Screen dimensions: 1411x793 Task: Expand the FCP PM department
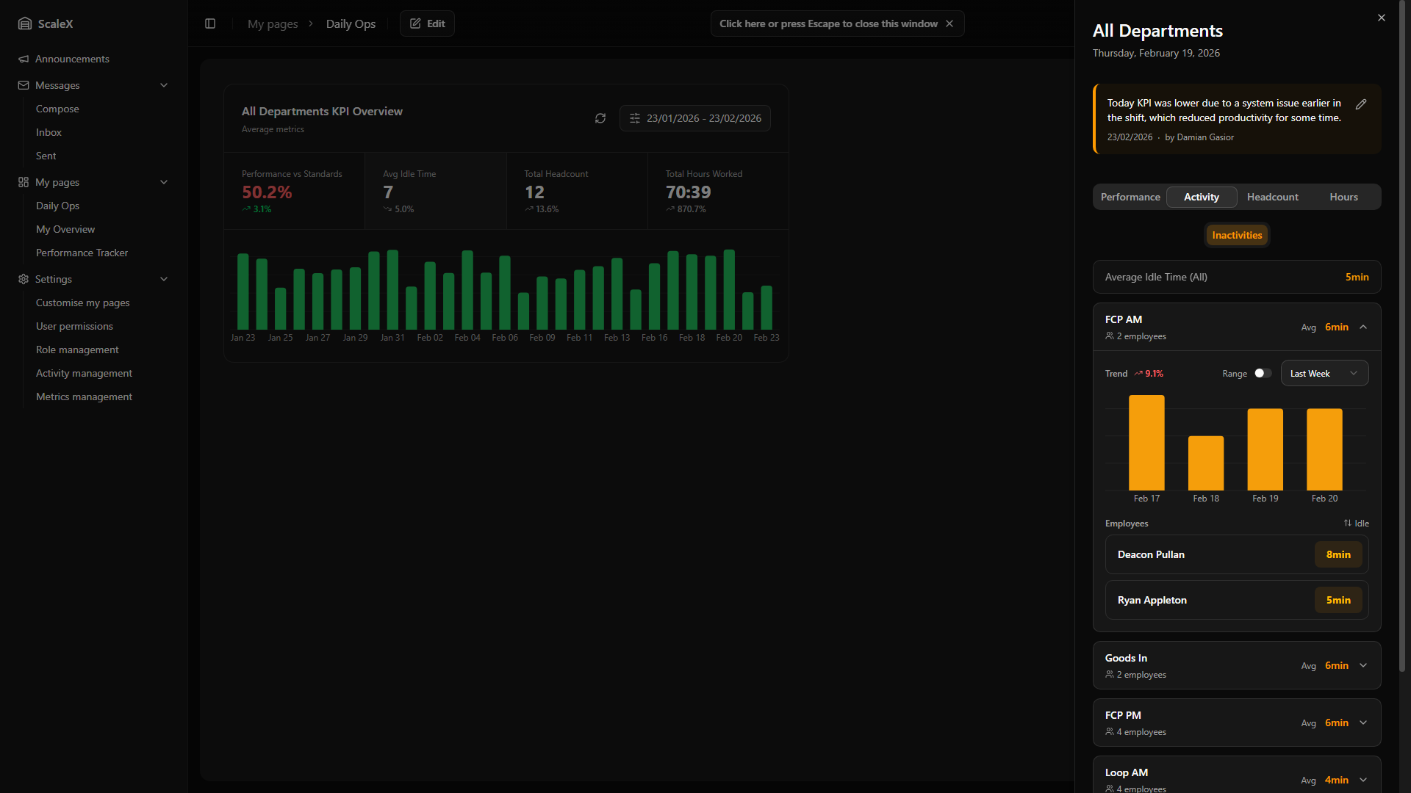click(x=1363, y=723)
